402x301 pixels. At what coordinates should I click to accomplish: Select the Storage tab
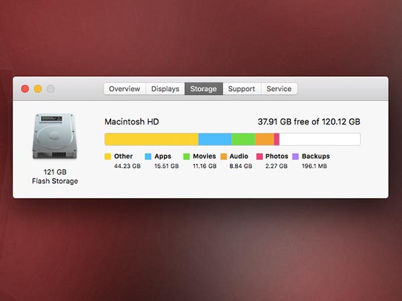tap(204, 89)
